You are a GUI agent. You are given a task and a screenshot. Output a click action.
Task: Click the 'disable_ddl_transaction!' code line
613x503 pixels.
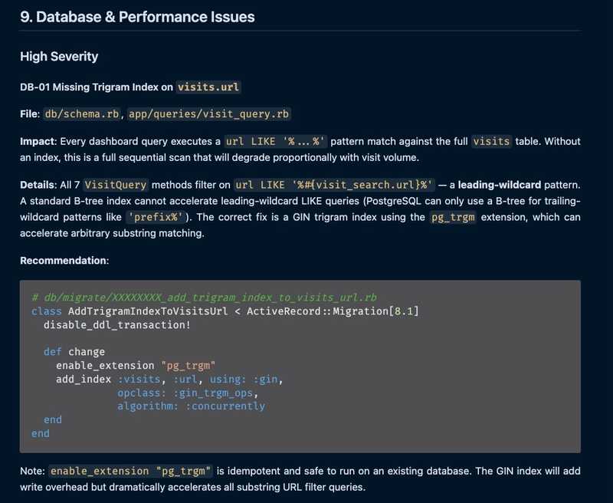117,325
